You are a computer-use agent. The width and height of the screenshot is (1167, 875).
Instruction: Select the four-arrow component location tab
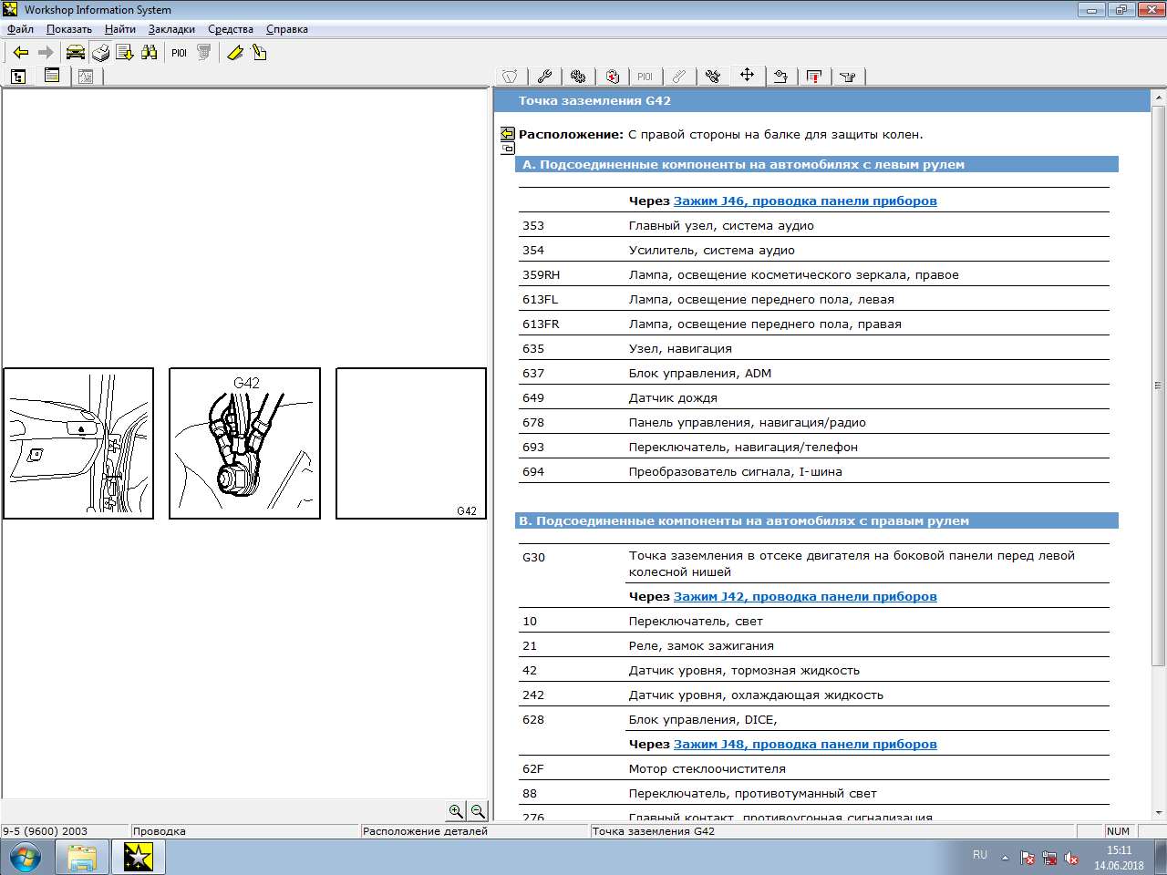click(x=747, y=76)
